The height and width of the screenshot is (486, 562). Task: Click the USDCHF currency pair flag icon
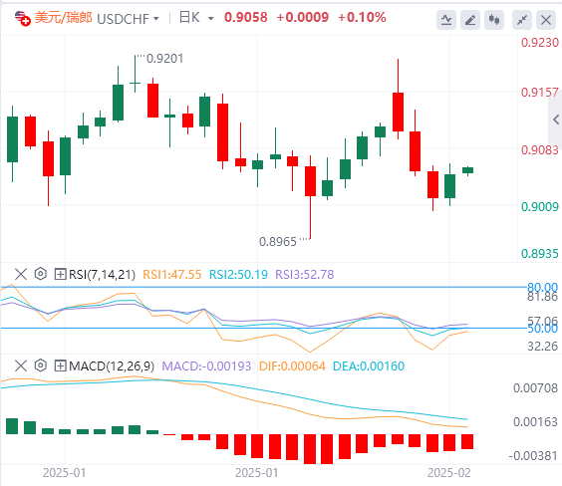(x=22, y=18)
